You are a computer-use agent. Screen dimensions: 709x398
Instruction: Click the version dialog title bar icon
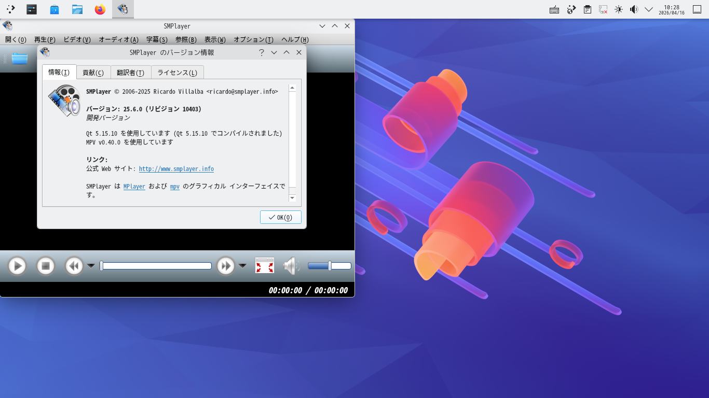45,52
